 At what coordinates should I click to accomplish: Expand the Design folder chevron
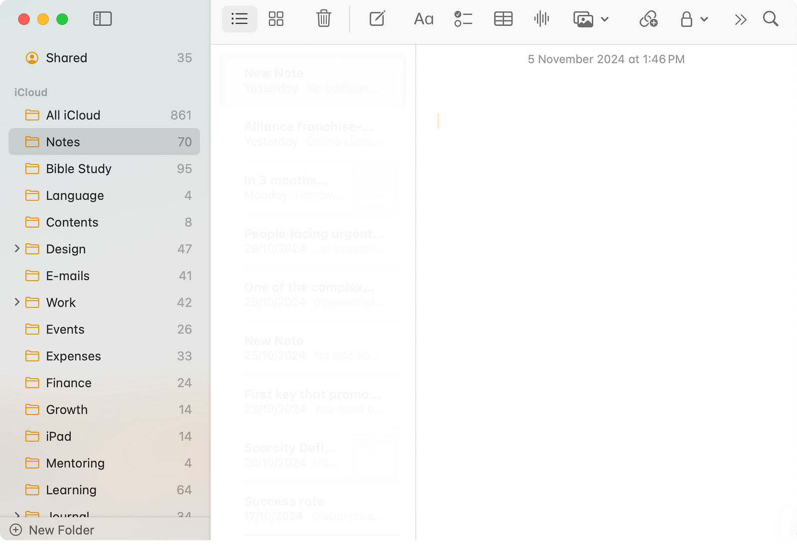coord(17,248)
